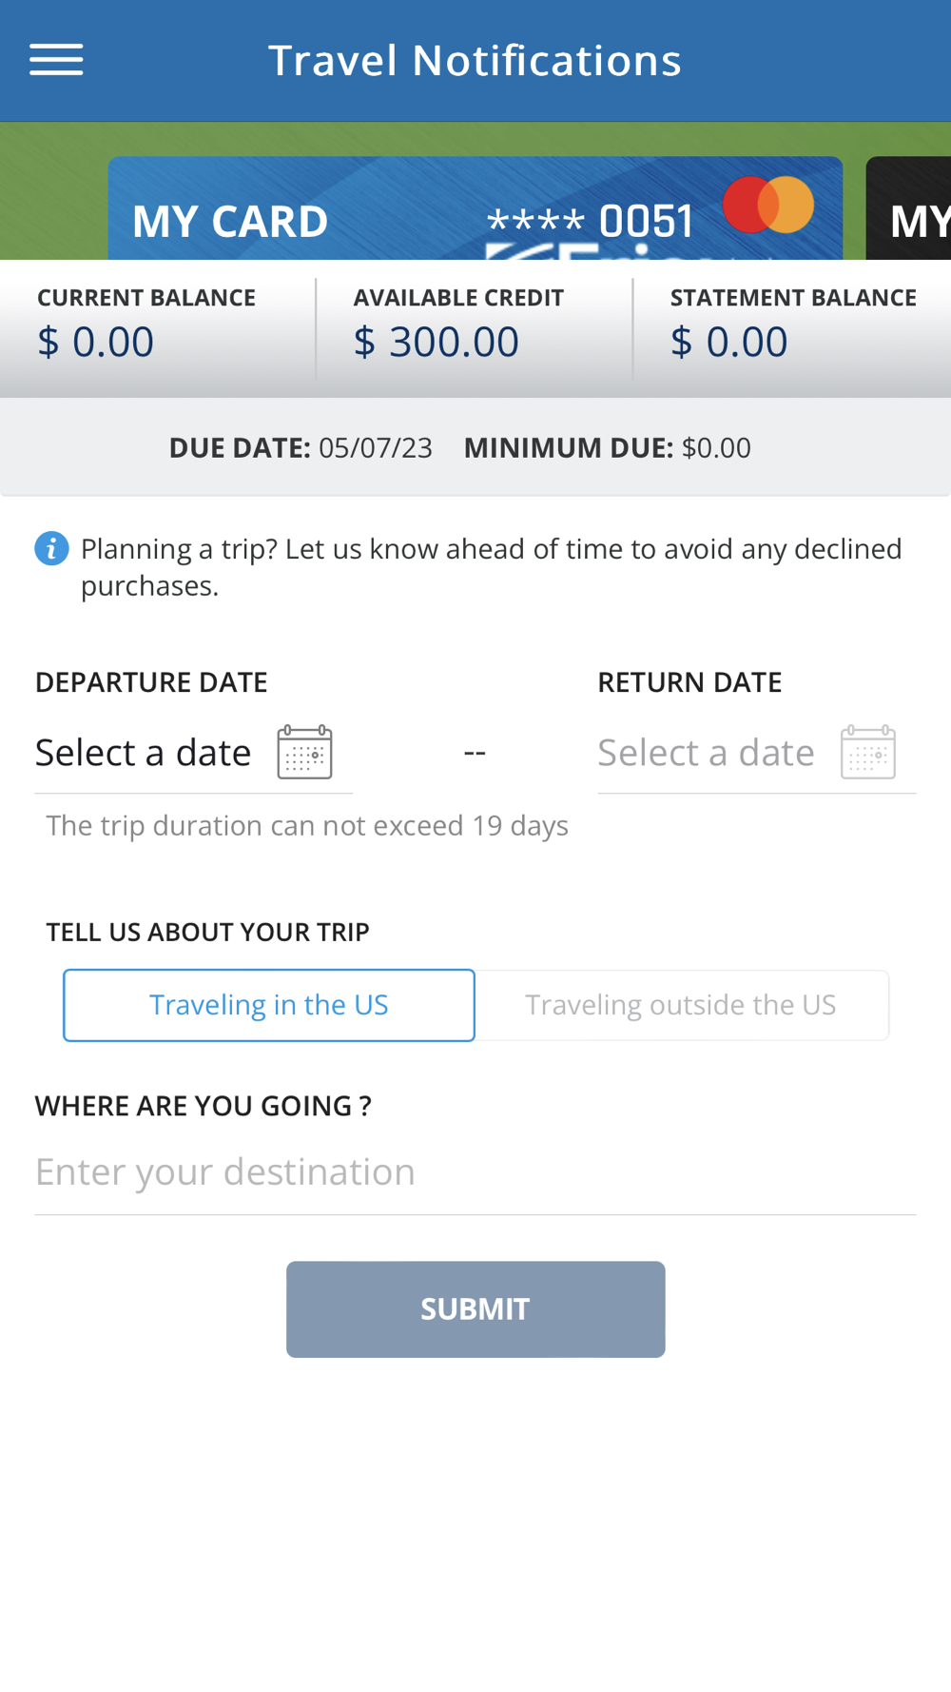Click the blue info icon
The height and width of the screenshot is (1692, 951).
51,549
